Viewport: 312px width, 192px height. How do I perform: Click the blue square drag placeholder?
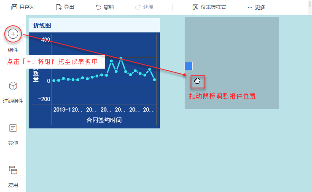(188, 66)
